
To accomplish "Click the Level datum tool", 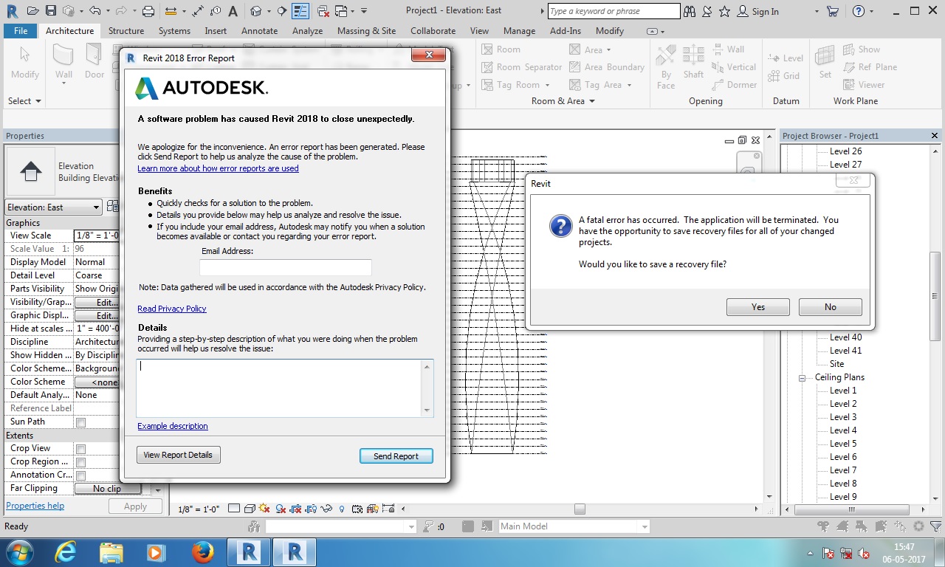I will [786, 58].
